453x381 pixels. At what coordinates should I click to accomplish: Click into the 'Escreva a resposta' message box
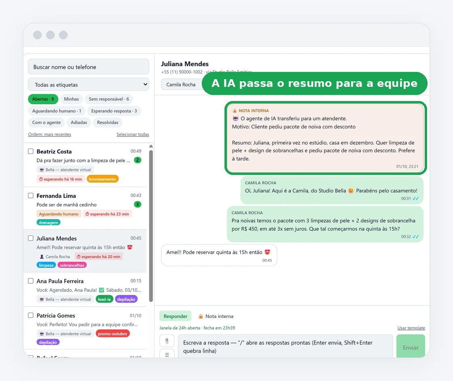coord(286,346)
